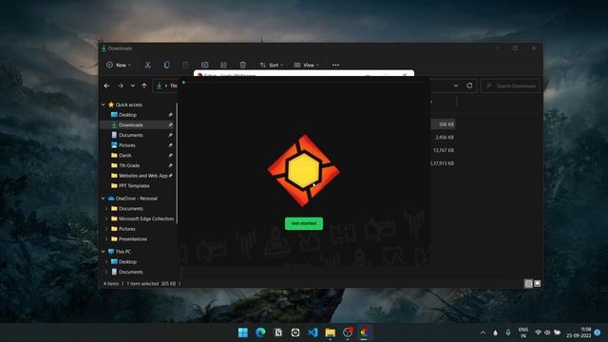
Task: Open the Sort dropdown menu
Action: [x=272, y=65]
